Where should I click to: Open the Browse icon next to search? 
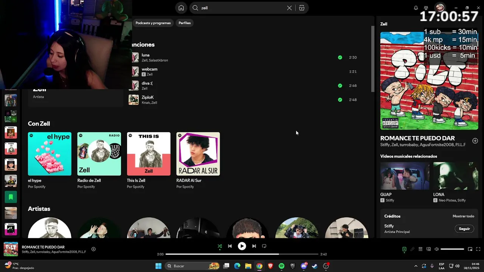pyautogui.click(x=302, y=8)
